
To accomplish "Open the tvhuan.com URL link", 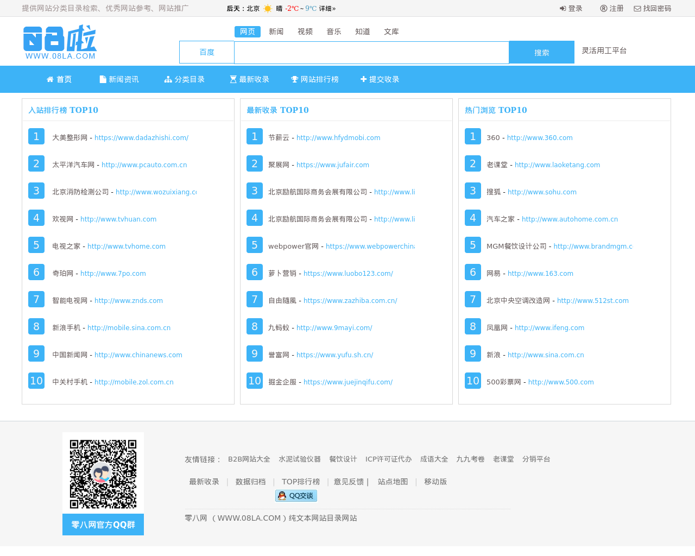I will 118,219.
